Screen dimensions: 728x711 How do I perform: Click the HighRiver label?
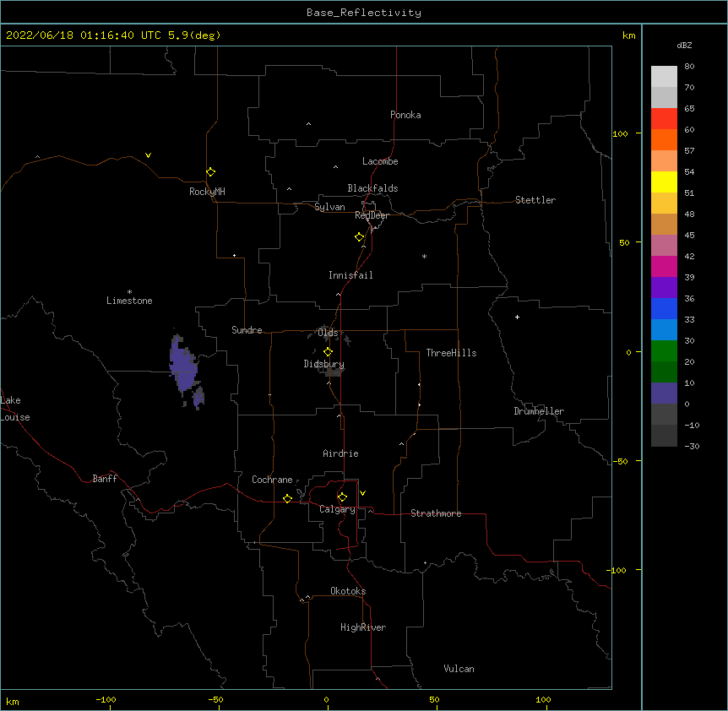(x=363, y=627)
